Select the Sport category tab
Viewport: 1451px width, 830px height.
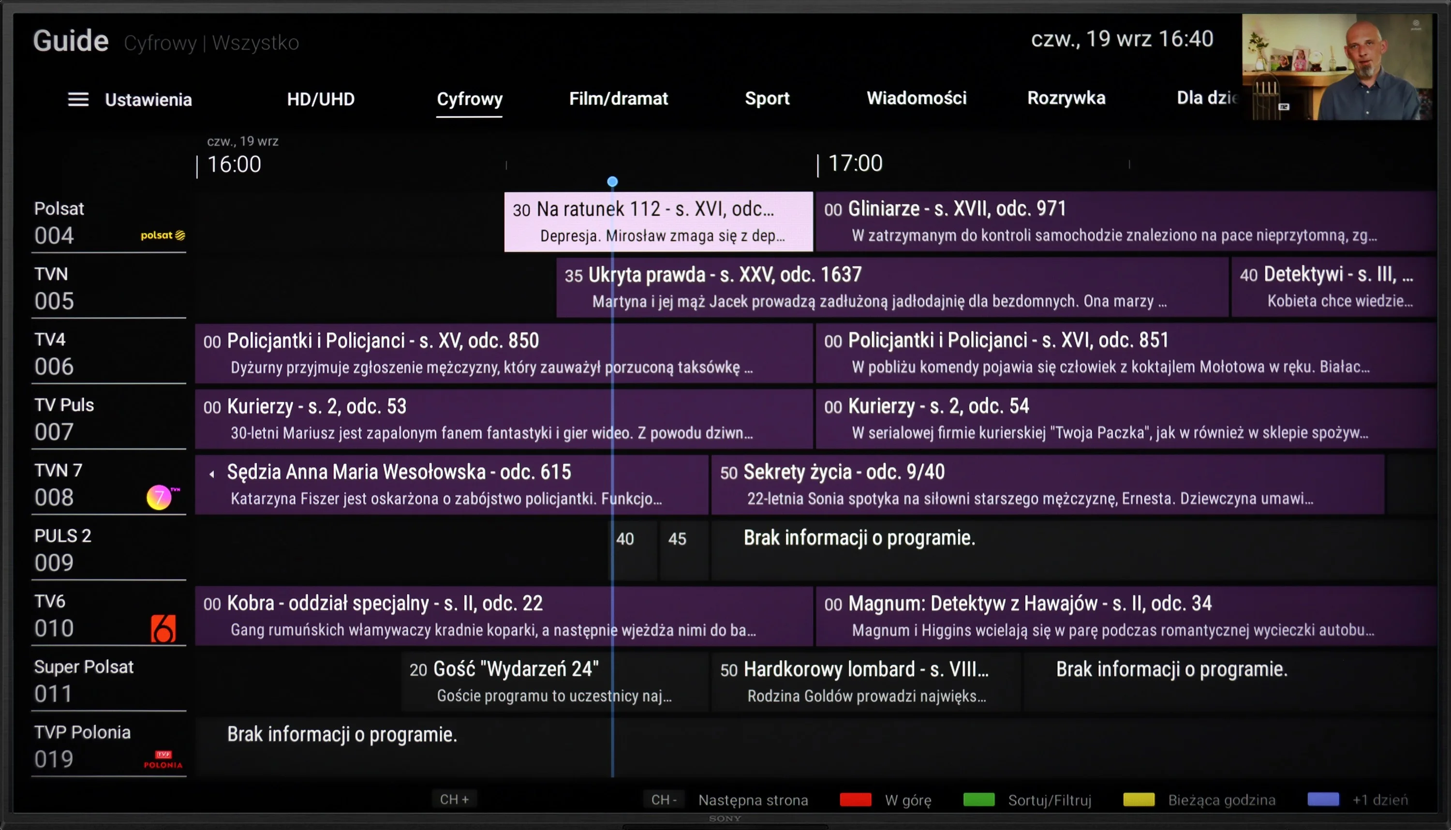point(767,99)
